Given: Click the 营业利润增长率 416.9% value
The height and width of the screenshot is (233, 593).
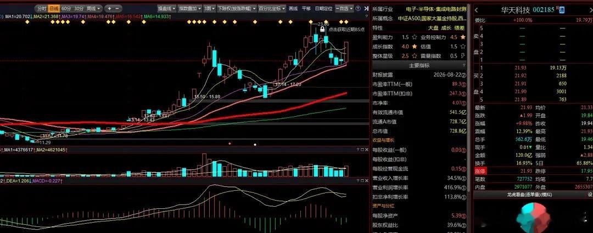Looking at the screenshot, I should coord(452,187).
